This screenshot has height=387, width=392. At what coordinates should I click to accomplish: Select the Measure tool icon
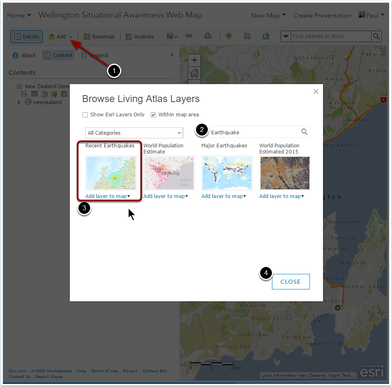click(x=247, y=36)
